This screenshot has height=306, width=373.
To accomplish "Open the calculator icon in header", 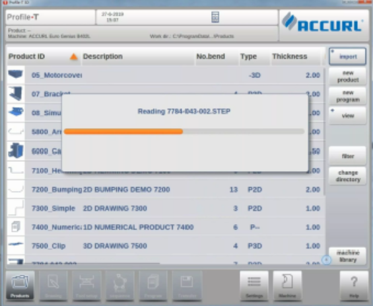I will 215,17.
